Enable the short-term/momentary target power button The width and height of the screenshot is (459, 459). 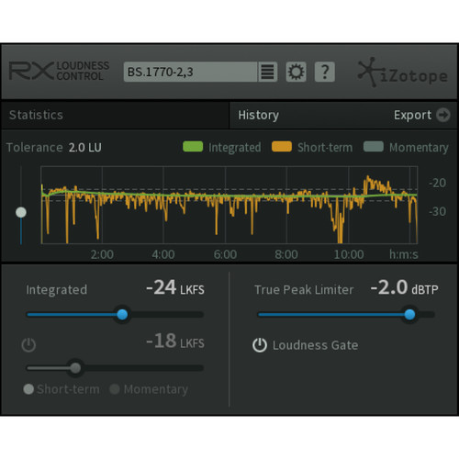tap(28, 345)
